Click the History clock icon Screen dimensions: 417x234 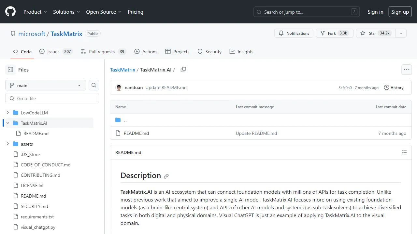386,87
